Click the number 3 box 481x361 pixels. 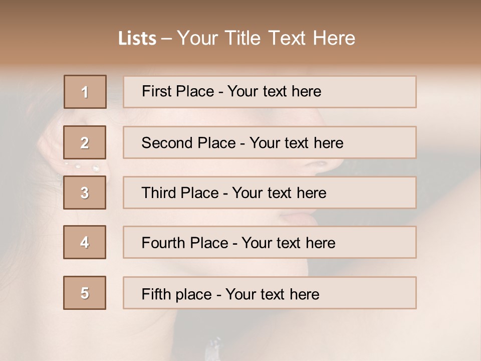pos(85,193)
